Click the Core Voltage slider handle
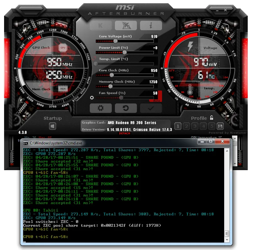This screenshot has width=254, height=250. tap(115, 41)
